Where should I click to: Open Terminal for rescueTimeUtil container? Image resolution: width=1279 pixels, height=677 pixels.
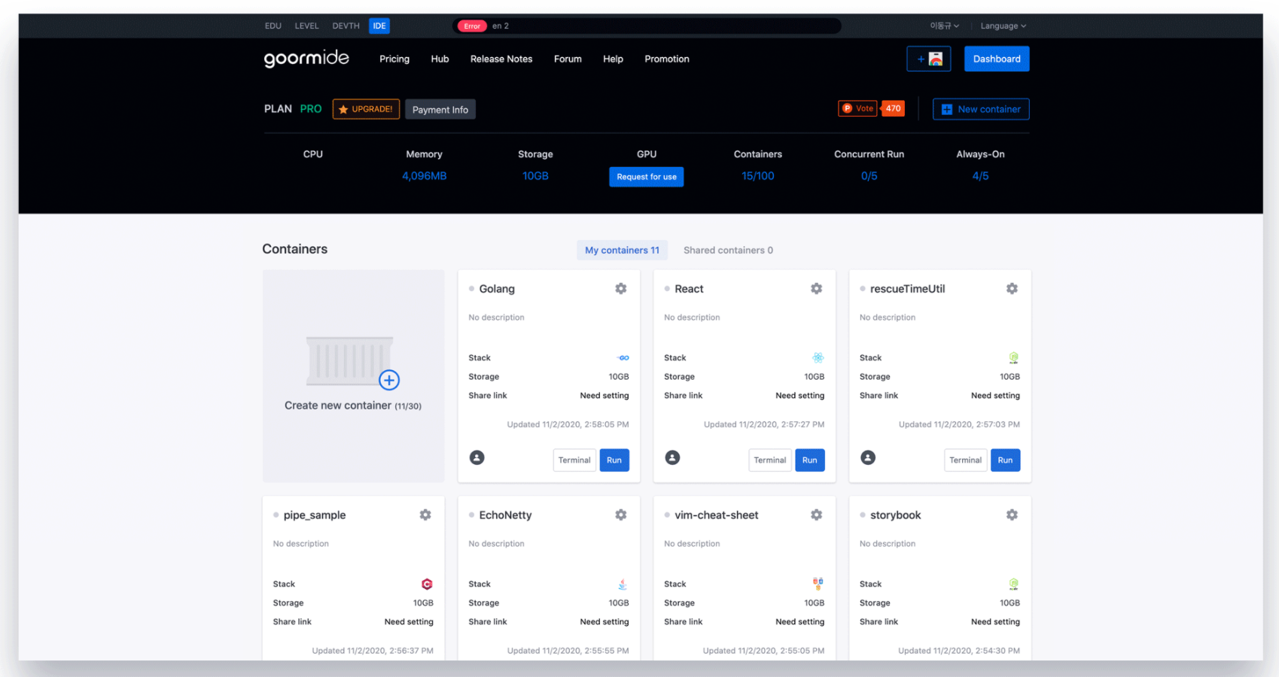point(966,460)
